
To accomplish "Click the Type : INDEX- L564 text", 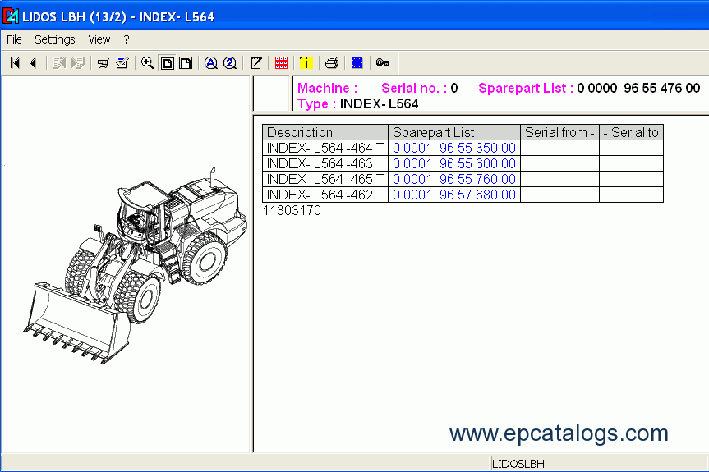I will tap(357, 104).
